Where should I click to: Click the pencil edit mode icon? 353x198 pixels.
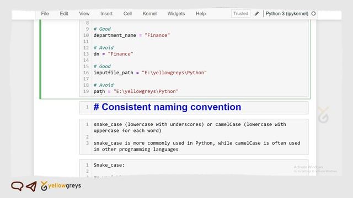256,14
